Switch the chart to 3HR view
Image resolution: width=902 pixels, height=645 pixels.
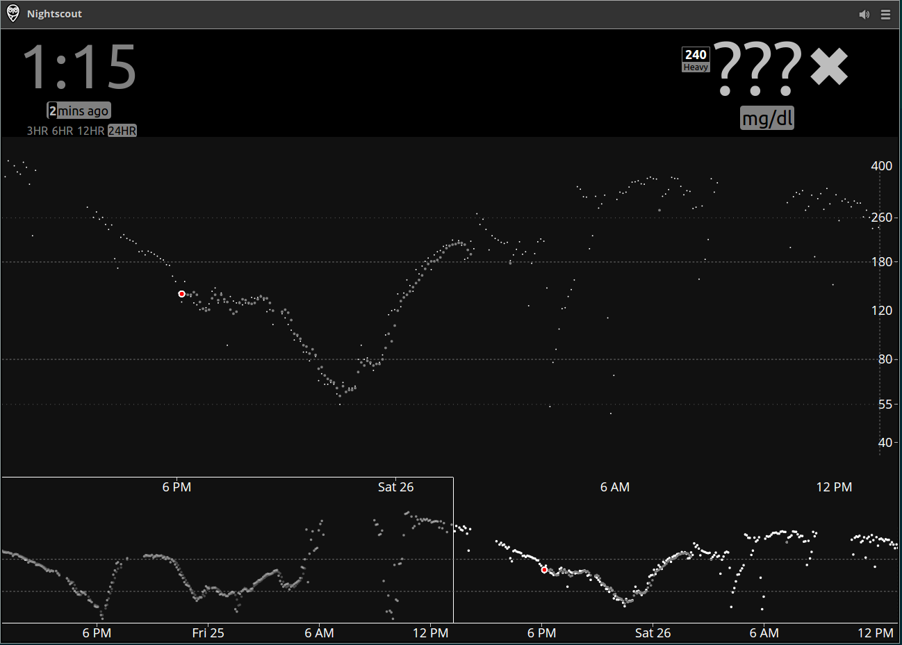pyautogui.click(x=38, y=131)
